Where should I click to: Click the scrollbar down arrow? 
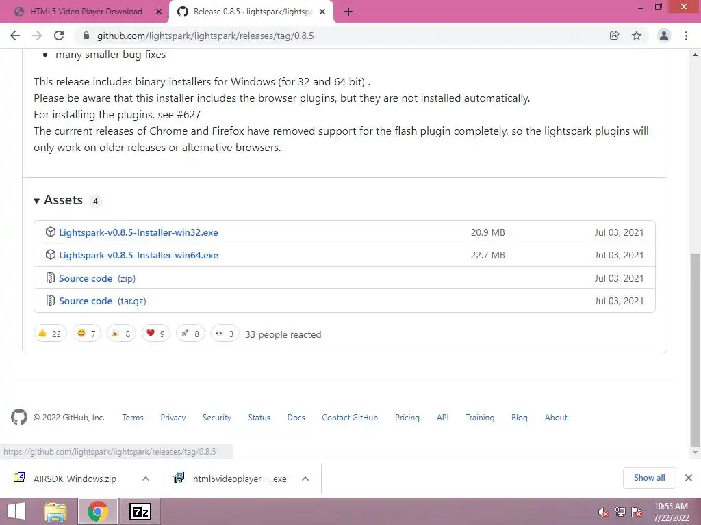(696, 453)
